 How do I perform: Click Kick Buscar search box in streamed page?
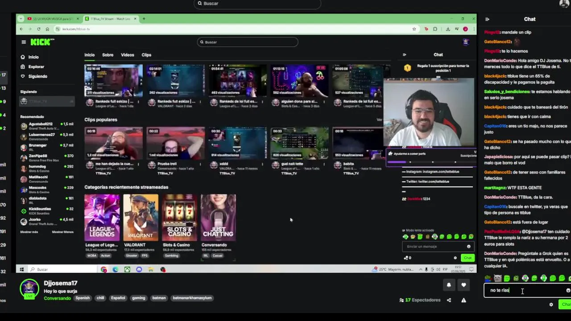click(x=248, y=42)
